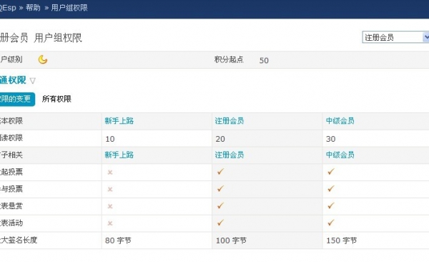Image resolution: width=429 pixels, height=262 pixels.
Task: Switch to the 所有权限 tab
Action: (56, 99)
